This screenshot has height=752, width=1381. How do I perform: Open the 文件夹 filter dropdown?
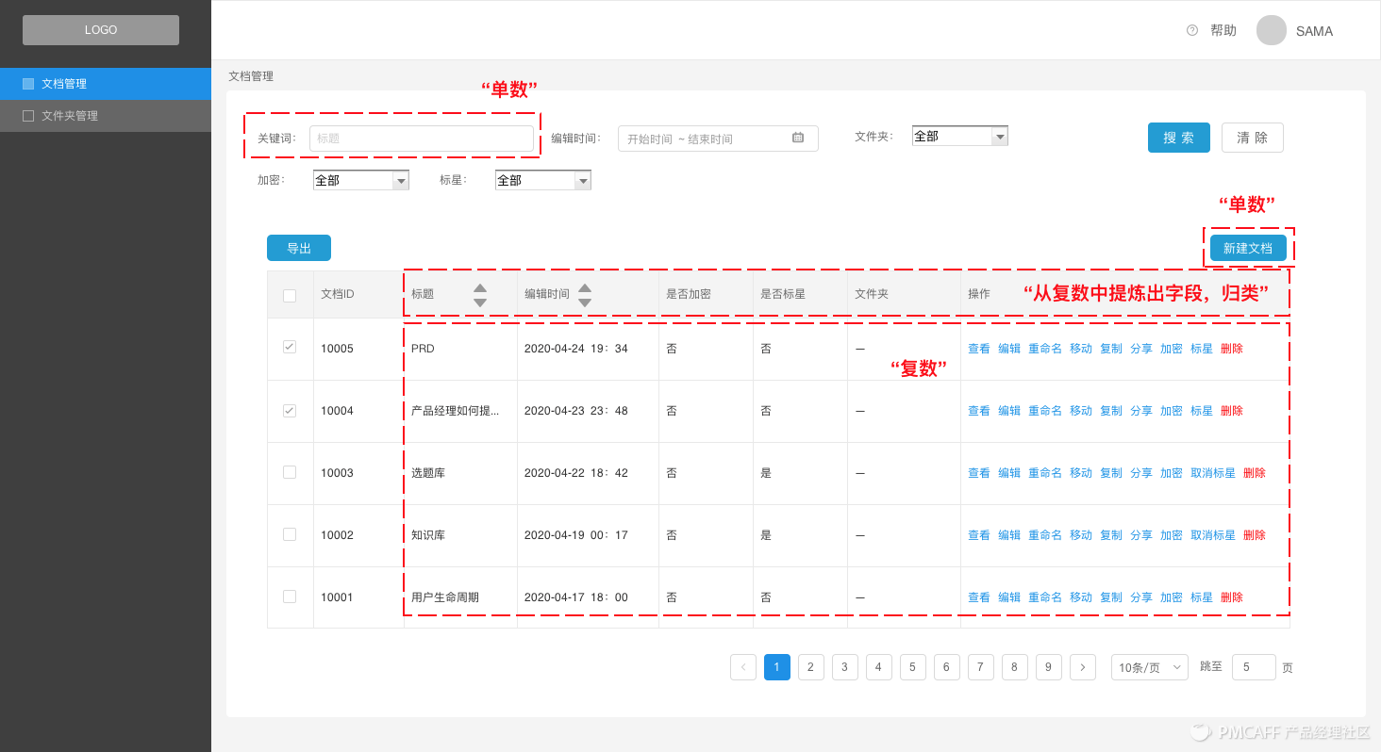(960, 136)
